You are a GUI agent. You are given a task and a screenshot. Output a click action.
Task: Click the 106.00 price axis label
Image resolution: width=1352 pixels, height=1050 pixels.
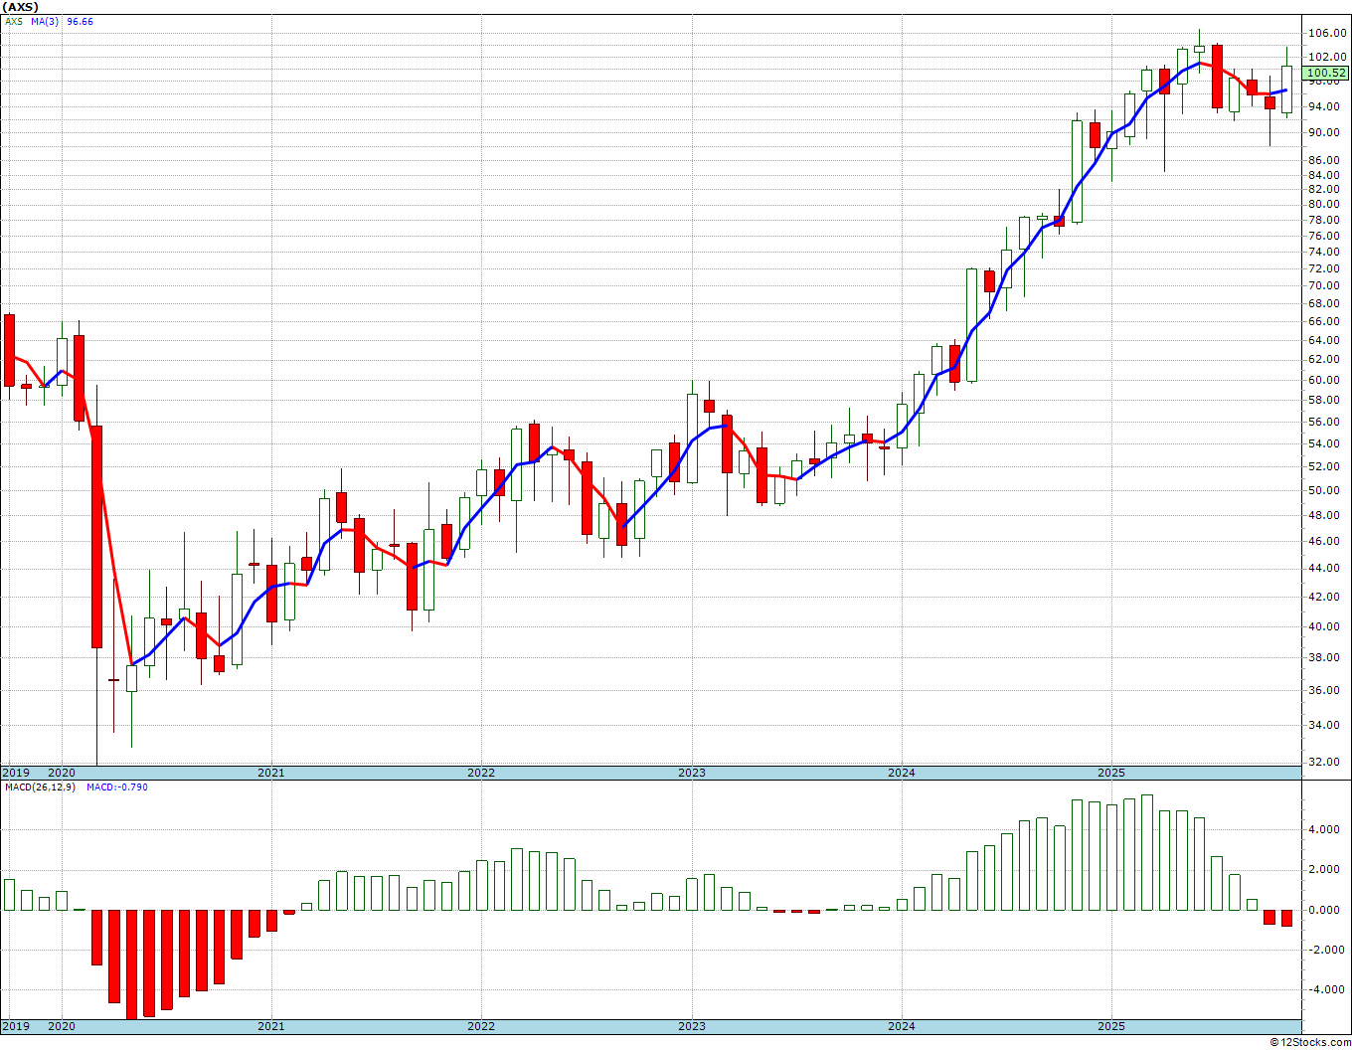(x=1327, y=33)
